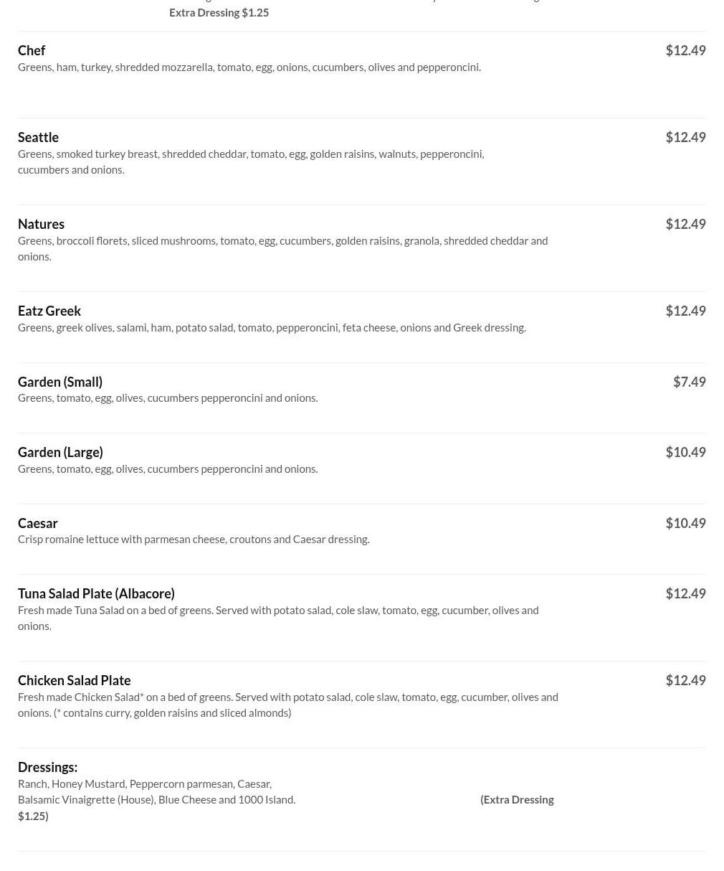Click the Garden (Large) $10.49 price
Viewport: 724px width, 871px height.
click(685, 452)
